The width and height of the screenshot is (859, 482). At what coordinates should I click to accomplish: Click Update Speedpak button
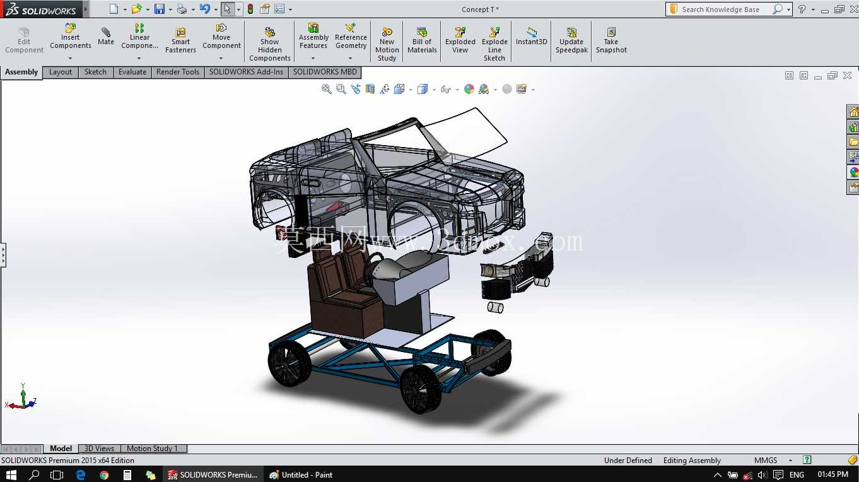point(571,40)
